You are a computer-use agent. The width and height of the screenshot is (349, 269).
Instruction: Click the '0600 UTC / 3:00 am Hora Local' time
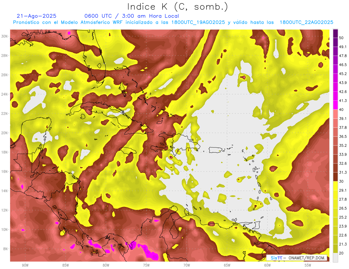(131, 16)
